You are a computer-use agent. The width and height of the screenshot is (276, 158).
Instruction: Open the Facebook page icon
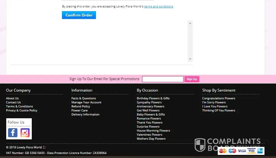pyautogui.click(x=12, y=133)
